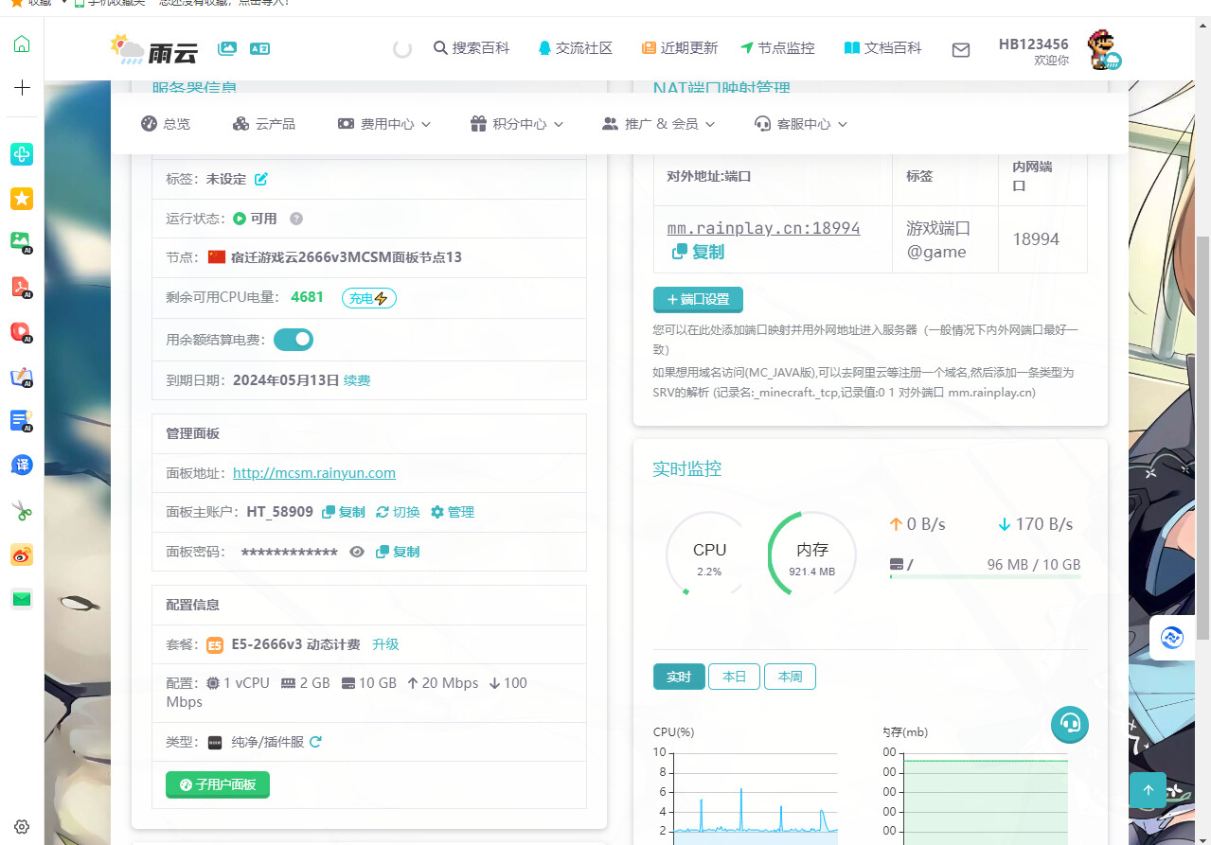Open the 客服中心 dropdown menu

tap(800, 124)
